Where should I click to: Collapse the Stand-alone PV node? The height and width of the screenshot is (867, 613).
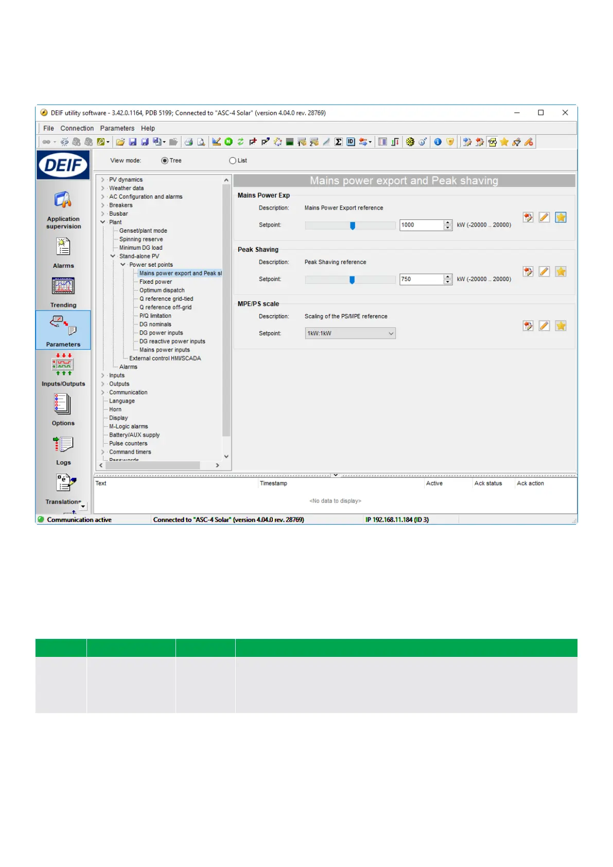click(x=113, y=256)
